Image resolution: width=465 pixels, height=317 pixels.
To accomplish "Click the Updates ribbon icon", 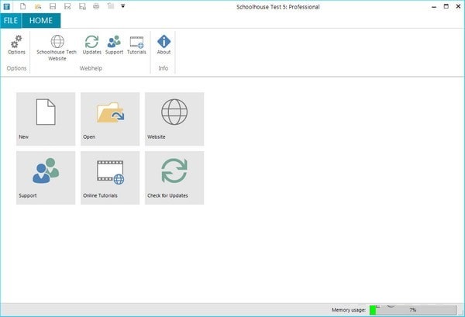I will [92, 45].
